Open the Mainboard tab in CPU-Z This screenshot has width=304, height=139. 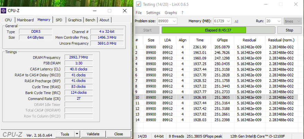(25, 20)
